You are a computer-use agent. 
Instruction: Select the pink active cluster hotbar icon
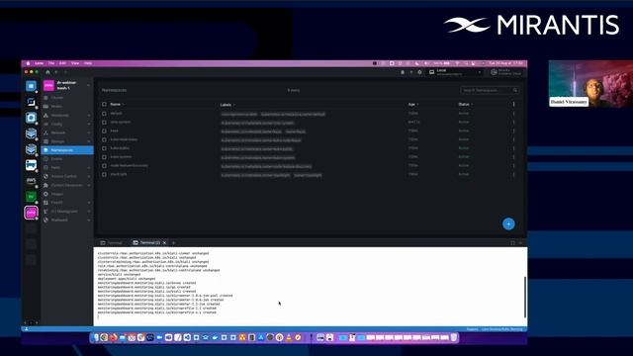coord(31,213)
